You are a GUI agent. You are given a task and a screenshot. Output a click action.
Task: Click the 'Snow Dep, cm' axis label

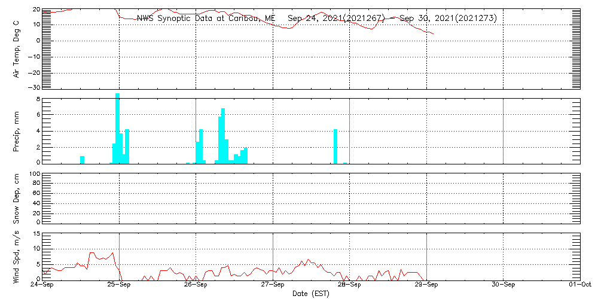(17, 199)
